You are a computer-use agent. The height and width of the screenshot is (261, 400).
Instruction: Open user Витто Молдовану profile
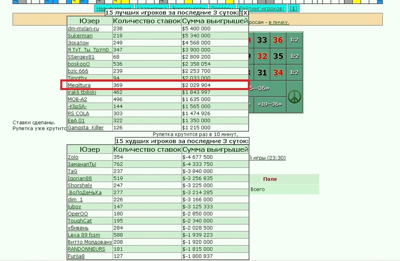pos(90,242)
